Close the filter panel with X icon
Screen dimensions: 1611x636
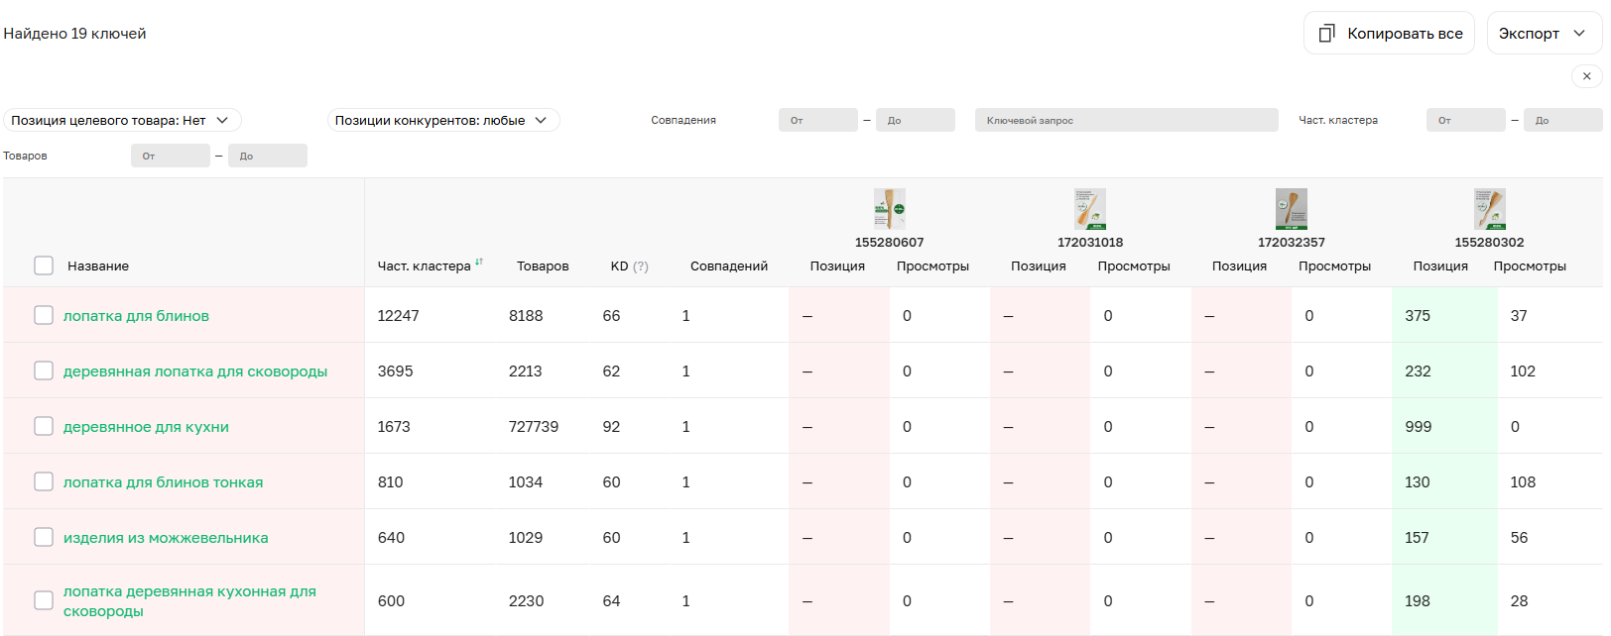pos(1586,76)
